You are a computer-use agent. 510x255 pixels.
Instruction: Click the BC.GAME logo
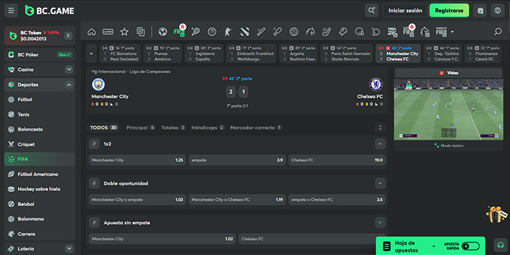[50, 10]
